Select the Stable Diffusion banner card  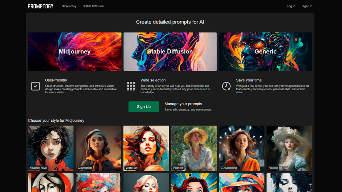click(170, 51)
